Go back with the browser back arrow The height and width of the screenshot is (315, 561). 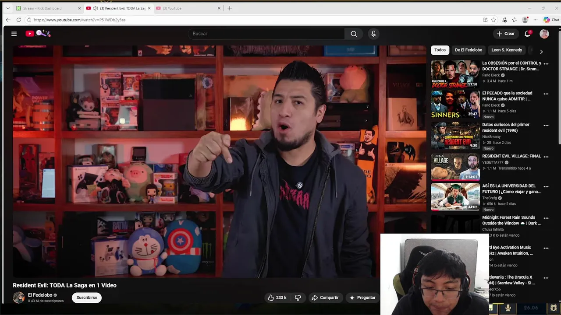point(8,20)
